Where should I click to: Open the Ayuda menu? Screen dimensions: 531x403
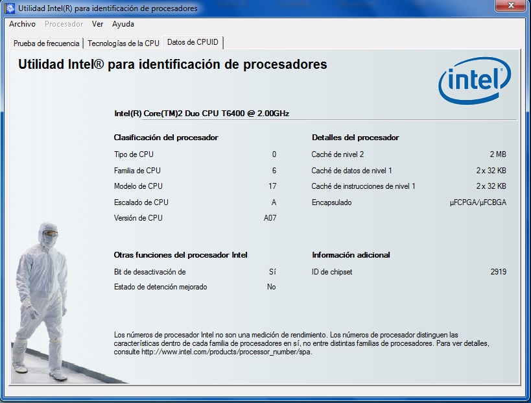click(123, 24)
